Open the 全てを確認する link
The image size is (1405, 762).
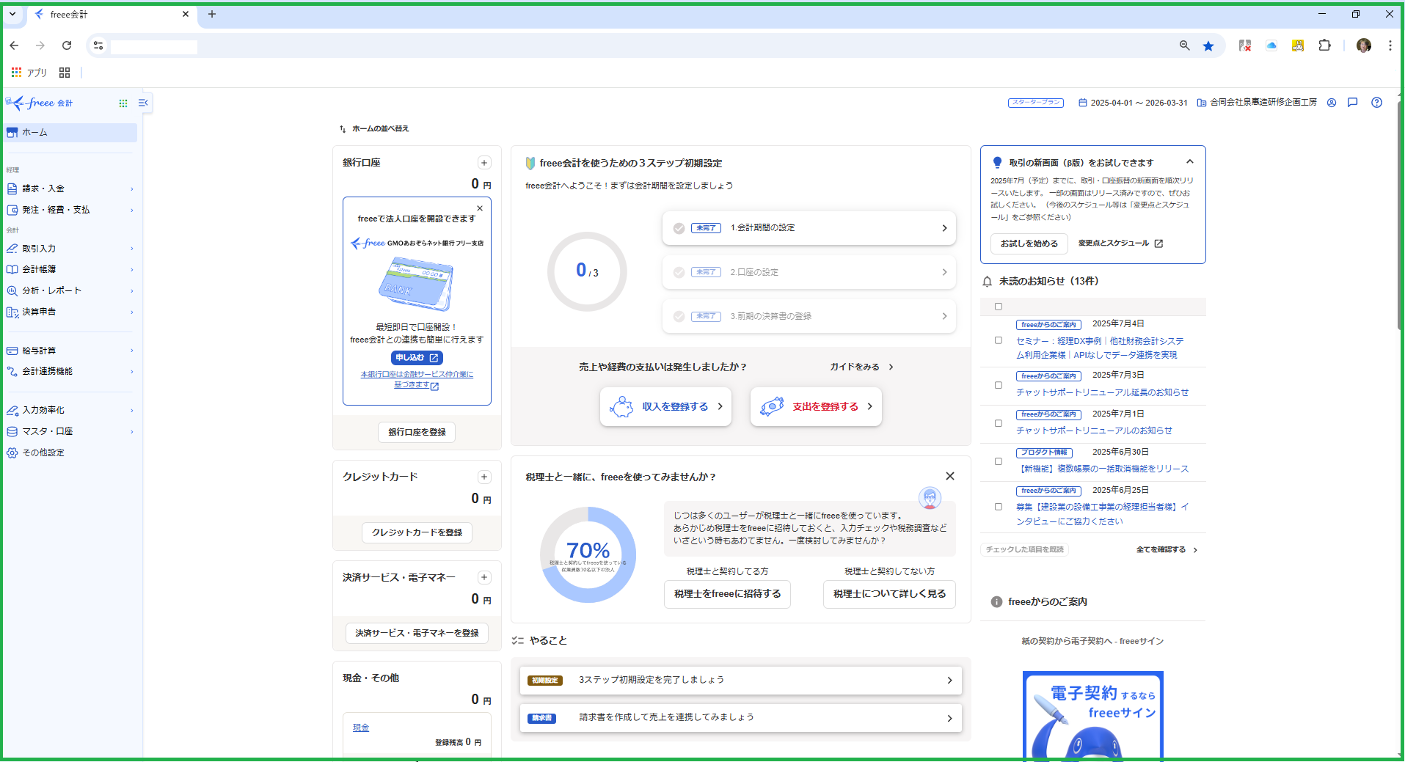(1167, 550)
